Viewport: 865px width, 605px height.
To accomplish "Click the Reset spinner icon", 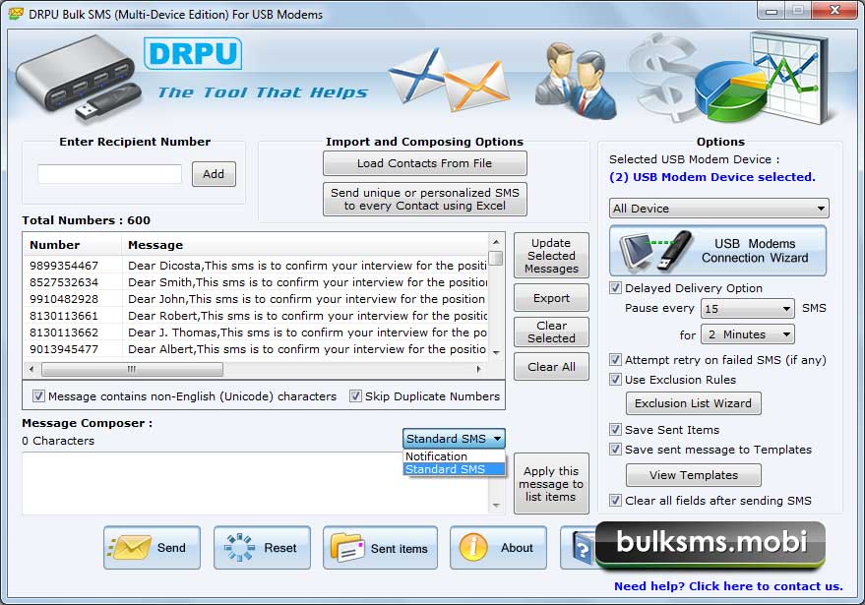I will click(x=239, y=547).
